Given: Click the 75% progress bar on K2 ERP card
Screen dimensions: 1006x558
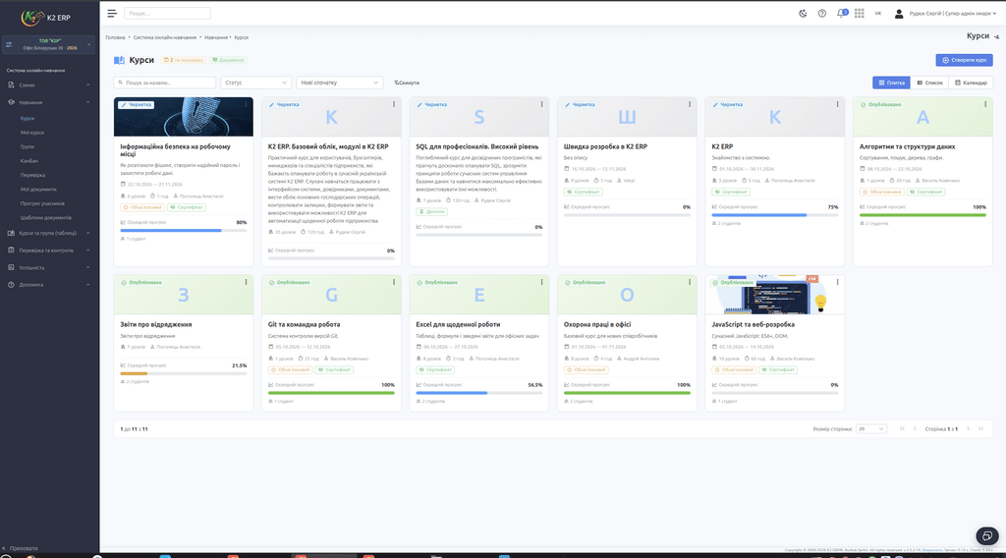Looking at the screenshot, I should point(775,215).
